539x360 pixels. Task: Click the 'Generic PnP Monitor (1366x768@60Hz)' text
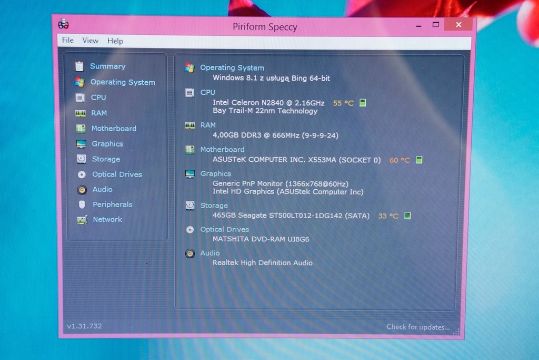coord(281,184)
